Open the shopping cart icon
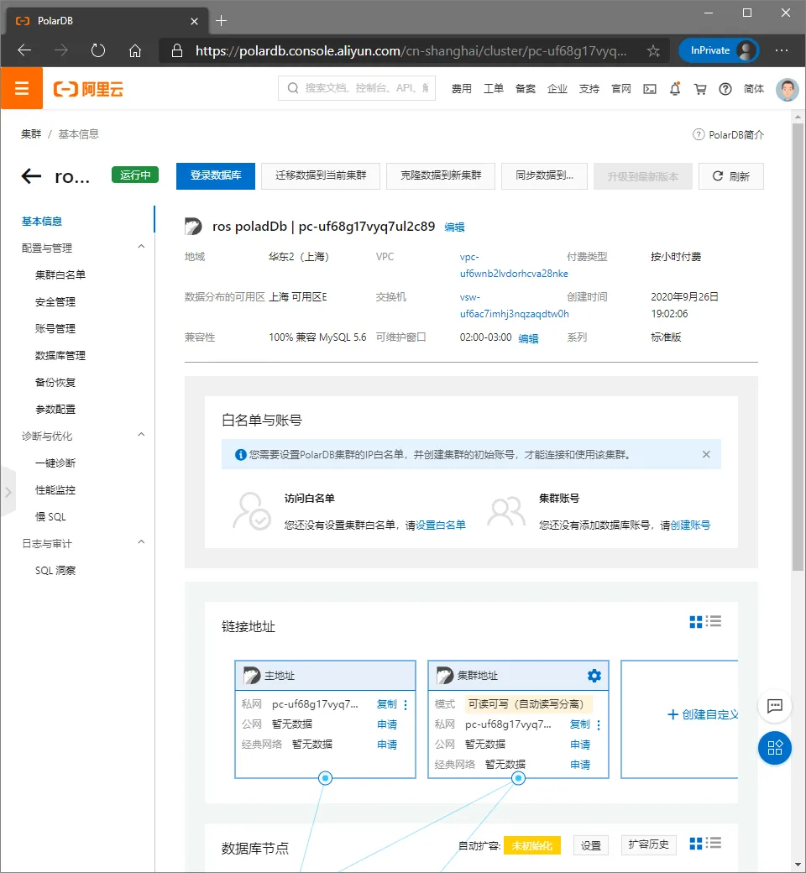 point(700,88)
